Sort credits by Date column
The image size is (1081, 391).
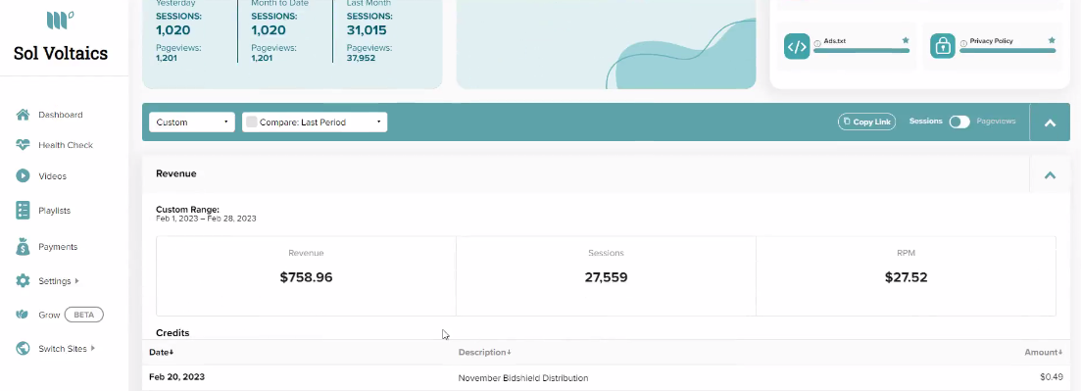click(162, 353)
